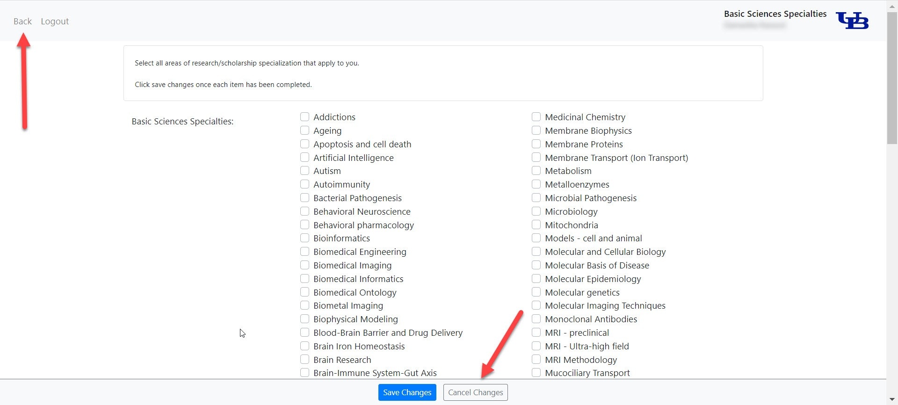
Task: Select the Autism checkbox
Action: pyautogui.click(x=305, y=171)
